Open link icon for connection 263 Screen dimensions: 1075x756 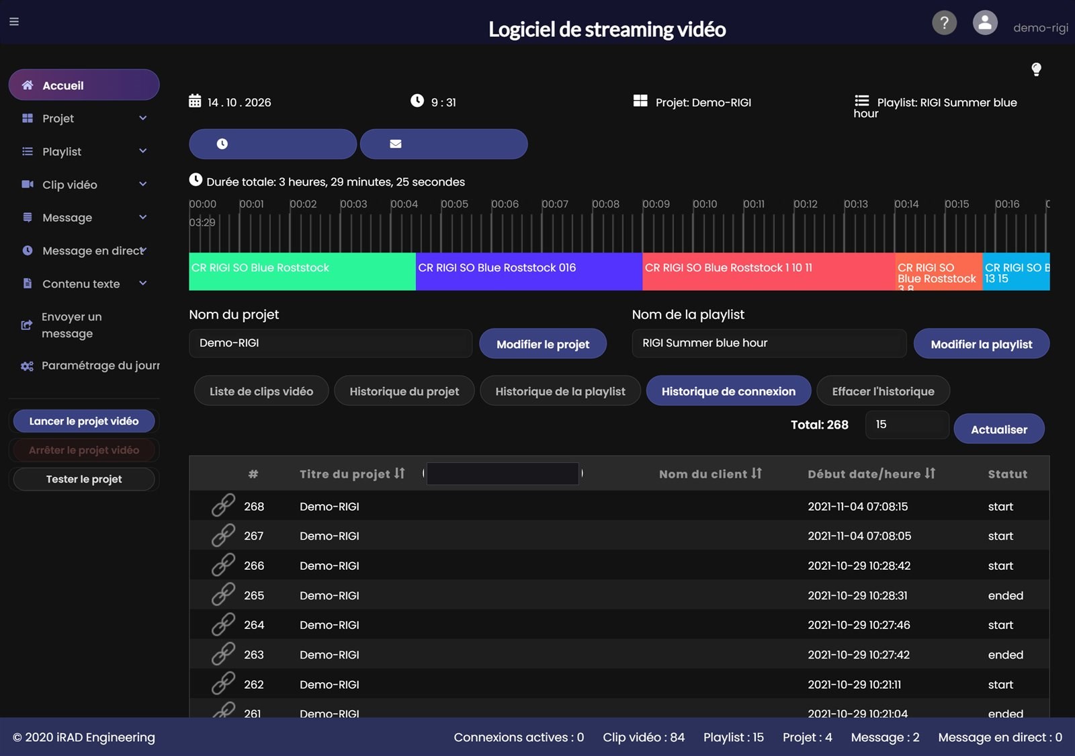tap(223, 654)
